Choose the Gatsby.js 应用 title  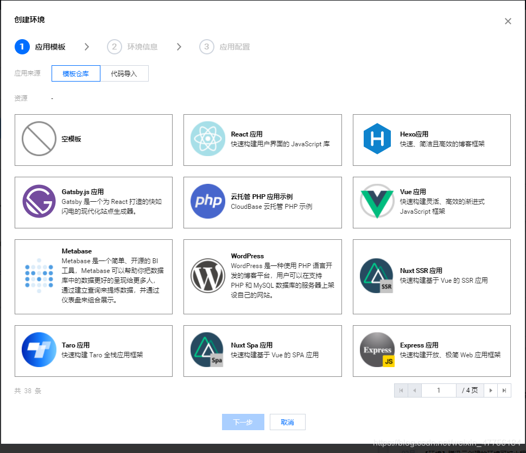[x=83, y=192]
